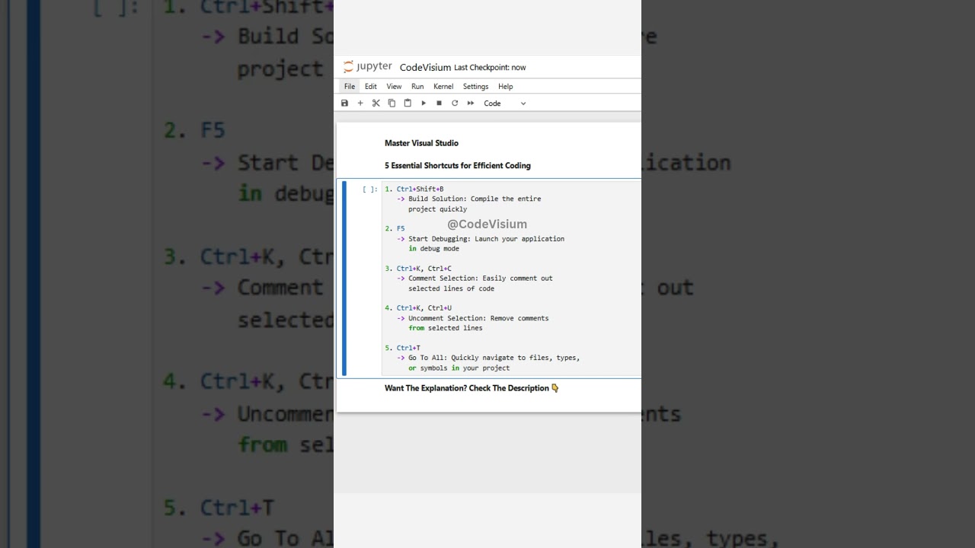Insert a new cell with the plus icon
The height and width of the screenshot is (548, 975).
pyautogui.click(x=360, y=104)
